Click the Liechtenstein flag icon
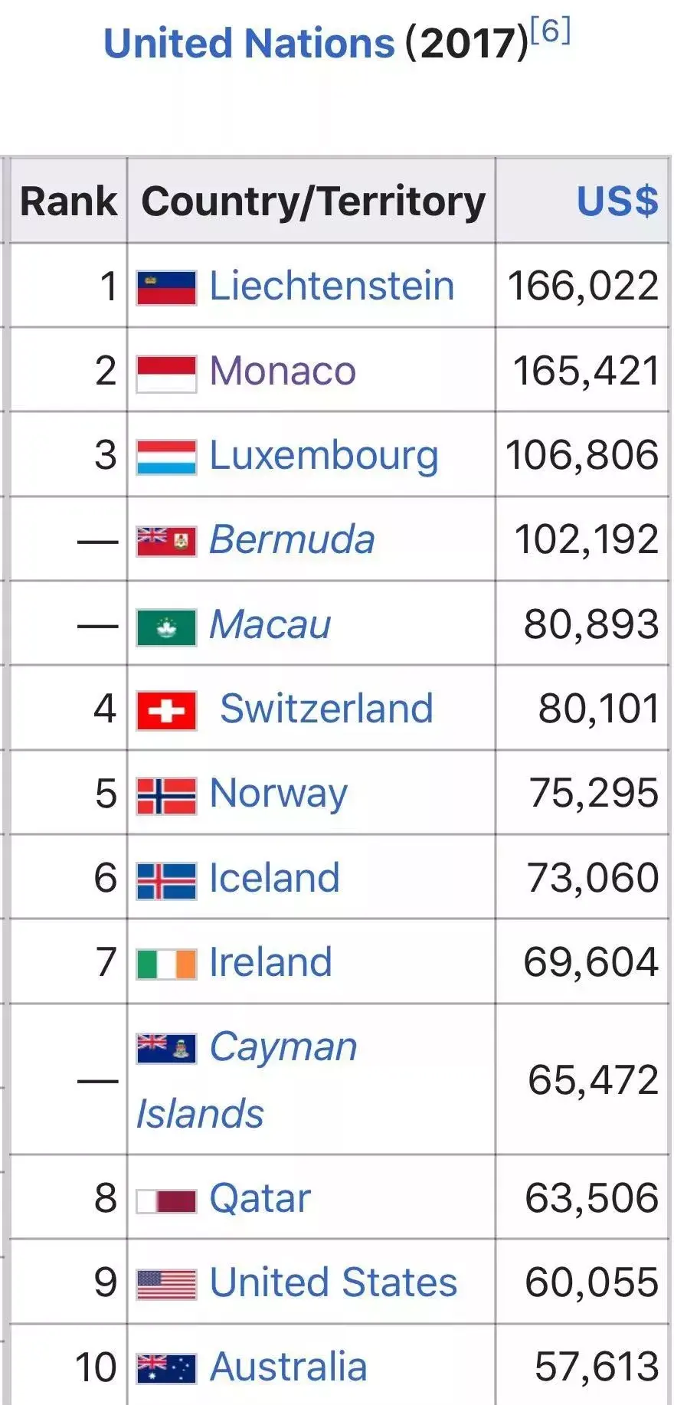Image resolution: width=674 pixels, height=1405 pixels. coord(166,288)
